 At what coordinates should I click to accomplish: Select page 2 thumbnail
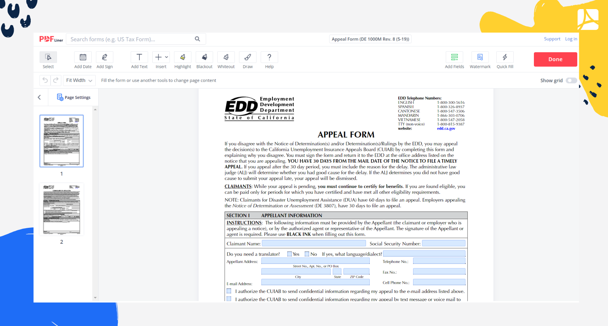[x=62, y=209]
